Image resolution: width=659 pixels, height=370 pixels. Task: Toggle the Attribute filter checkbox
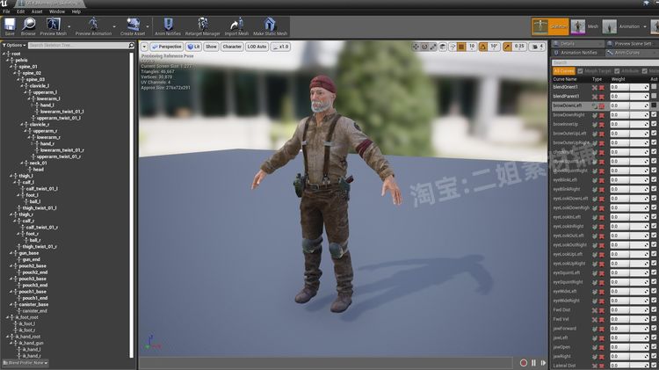pos(617,71)
